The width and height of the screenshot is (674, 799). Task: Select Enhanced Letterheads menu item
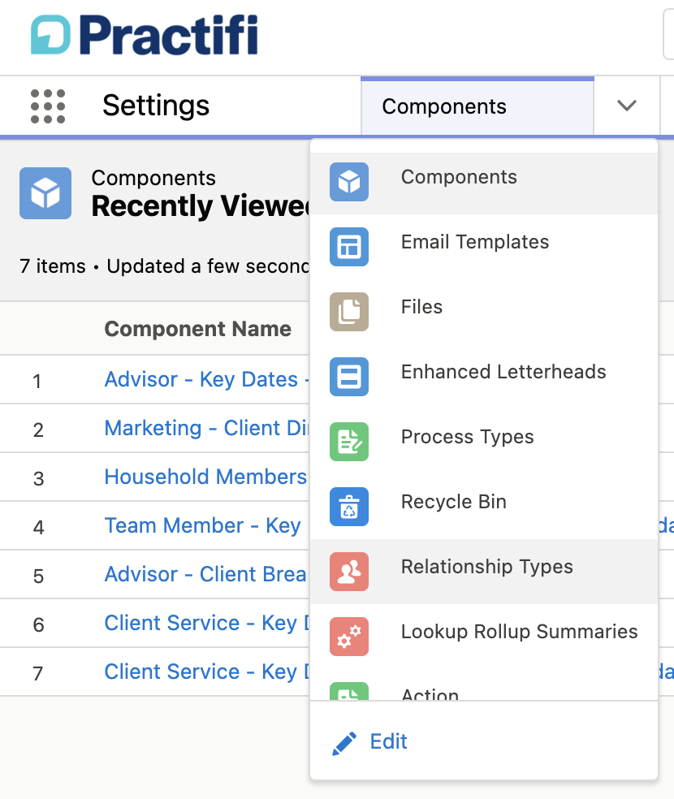484,377
